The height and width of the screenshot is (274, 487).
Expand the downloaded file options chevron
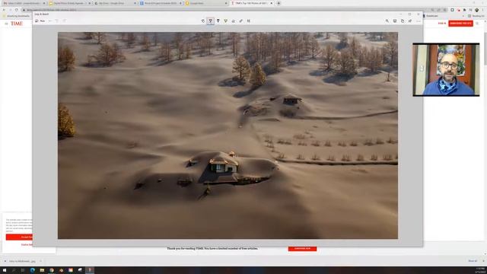[x=40, y=261]
